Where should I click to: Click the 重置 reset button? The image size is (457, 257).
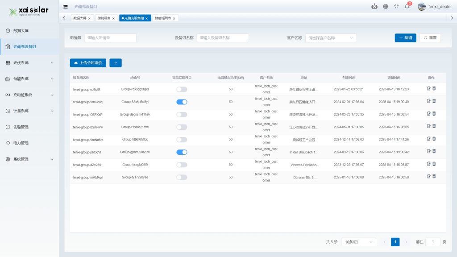coord(430,38)
